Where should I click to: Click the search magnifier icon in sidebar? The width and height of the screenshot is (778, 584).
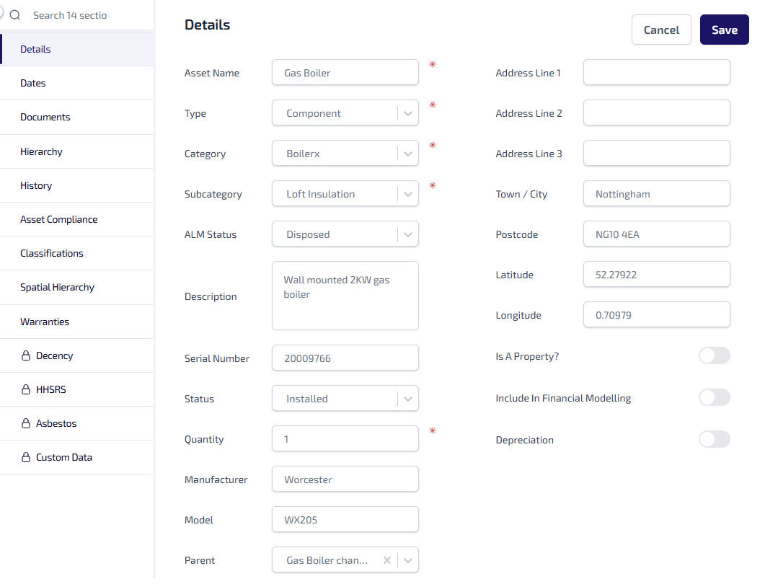click(15, 15)
